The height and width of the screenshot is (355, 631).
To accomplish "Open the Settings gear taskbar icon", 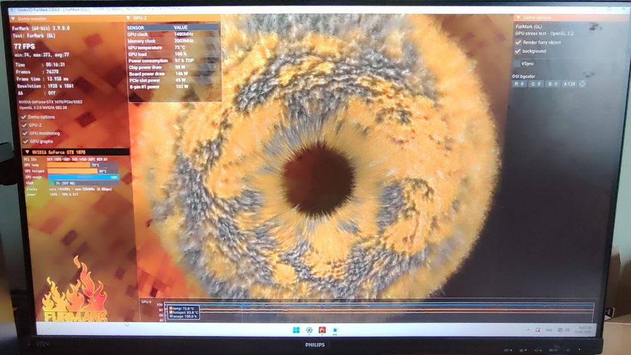I will (309, 330).
